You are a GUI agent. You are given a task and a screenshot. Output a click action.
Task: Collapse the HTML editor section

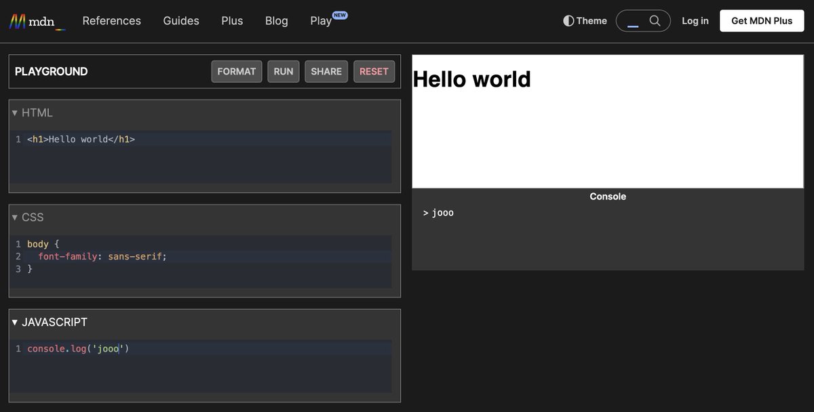pyautogui.click(x=15, y=112)
